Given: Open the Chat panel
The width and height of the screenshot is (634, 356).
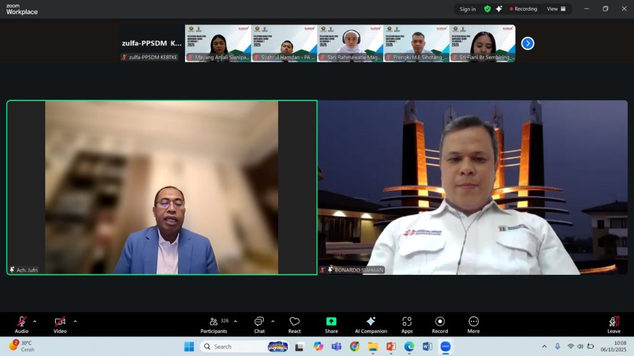Looking at the screenshot, I should tap(259, 324).
